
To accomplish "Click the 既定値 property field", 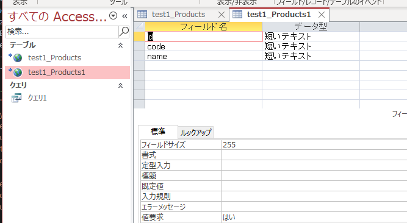I will pyautogui.click(x=314, y=186).
